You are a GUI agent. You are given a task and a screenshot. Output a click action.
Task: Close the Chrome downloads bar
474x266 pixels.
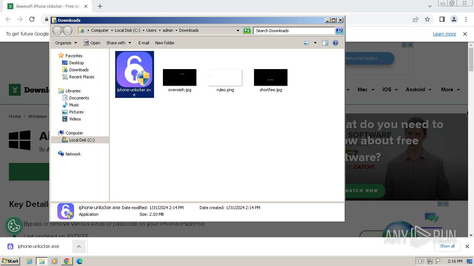467,246
